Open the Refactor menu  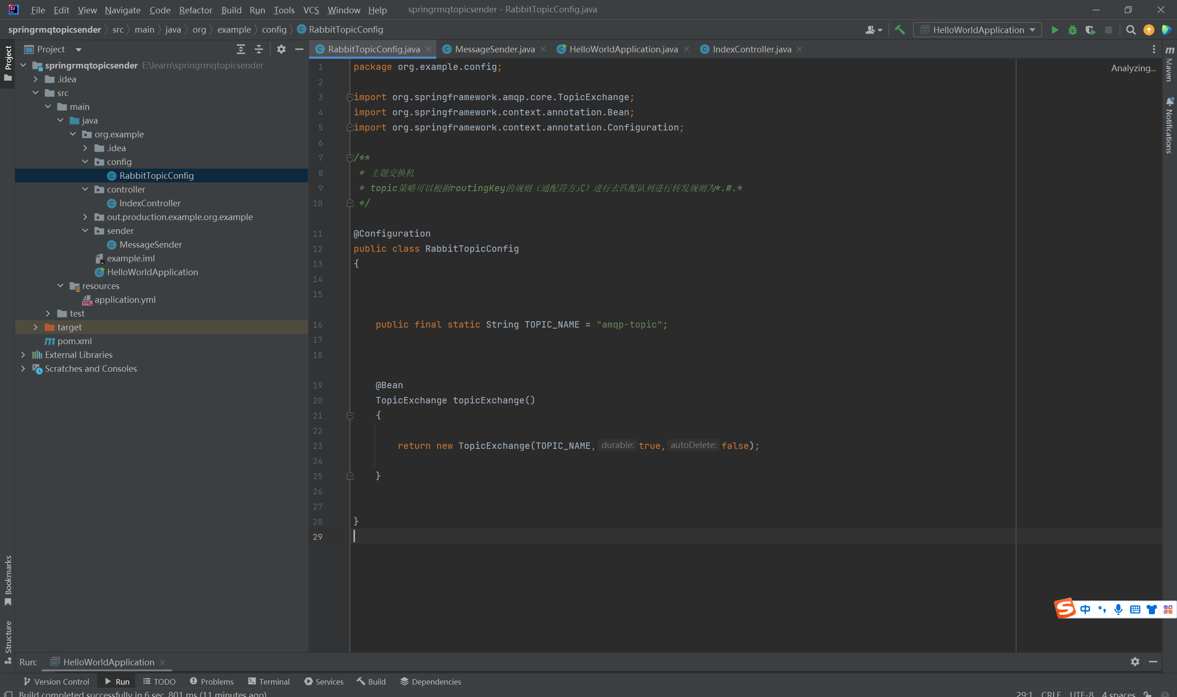tap(195, 10)
